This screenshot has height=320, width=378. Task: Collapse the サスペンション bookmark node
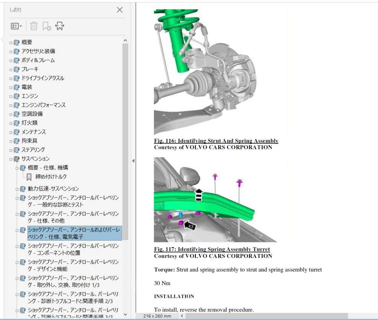pyautogui.click(x=11, y=159)
